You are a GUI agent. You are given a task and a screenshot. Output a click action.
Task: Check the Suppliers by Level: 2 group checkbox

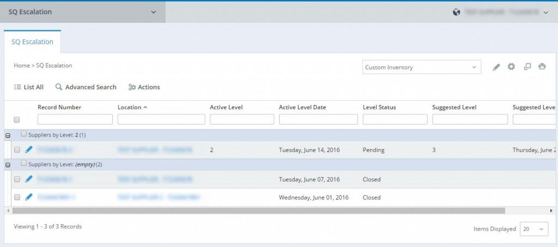(x=23, y=134)
